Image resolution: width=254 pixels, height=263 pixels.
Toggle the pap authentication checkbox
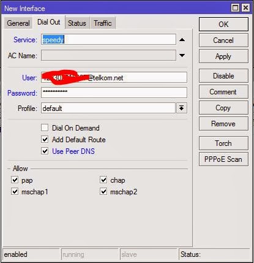pos(15,180)
